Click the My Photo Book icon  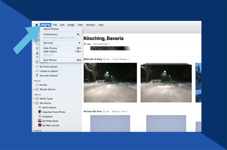(x=40, y=121)
